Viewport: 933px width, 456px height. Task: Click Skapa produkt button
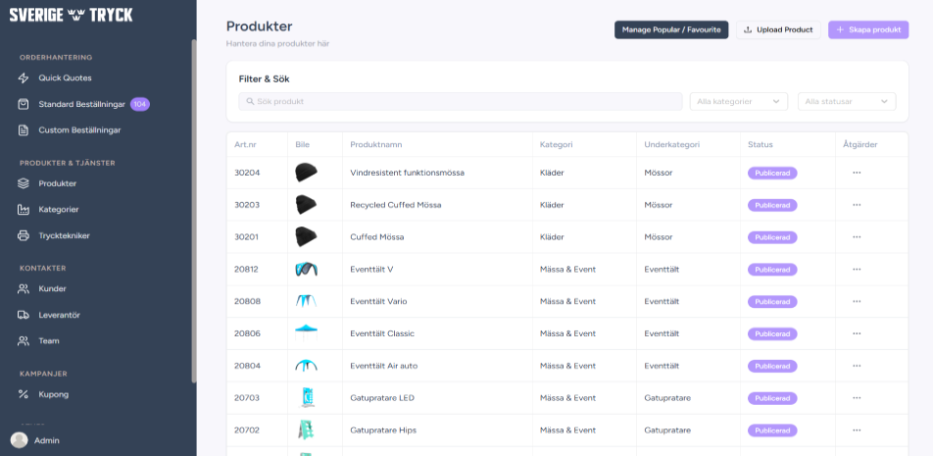tap(868, 29)
